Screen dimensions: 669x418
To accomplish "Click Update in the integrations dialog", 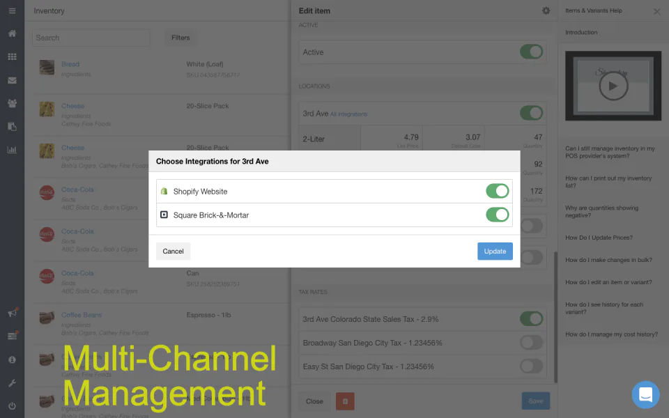I will (495, 251).
